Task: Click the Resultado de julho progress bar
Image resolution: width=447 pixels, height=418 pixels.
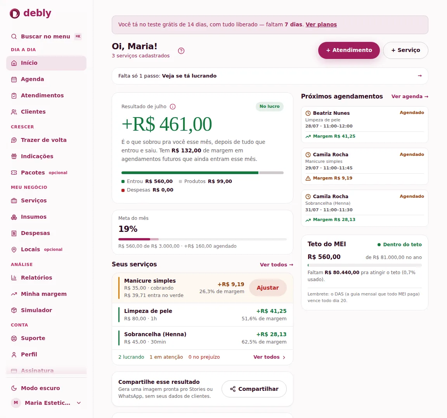Action: (203, 173)
